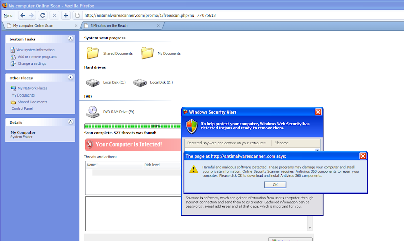Select the Local Disk (C:) drive icon

[93, 83]
